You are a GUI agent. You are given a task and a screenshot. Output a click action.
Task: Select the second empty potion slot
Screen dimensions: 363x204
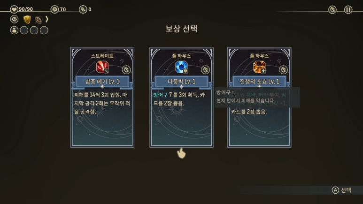click(x=34, y=30)
